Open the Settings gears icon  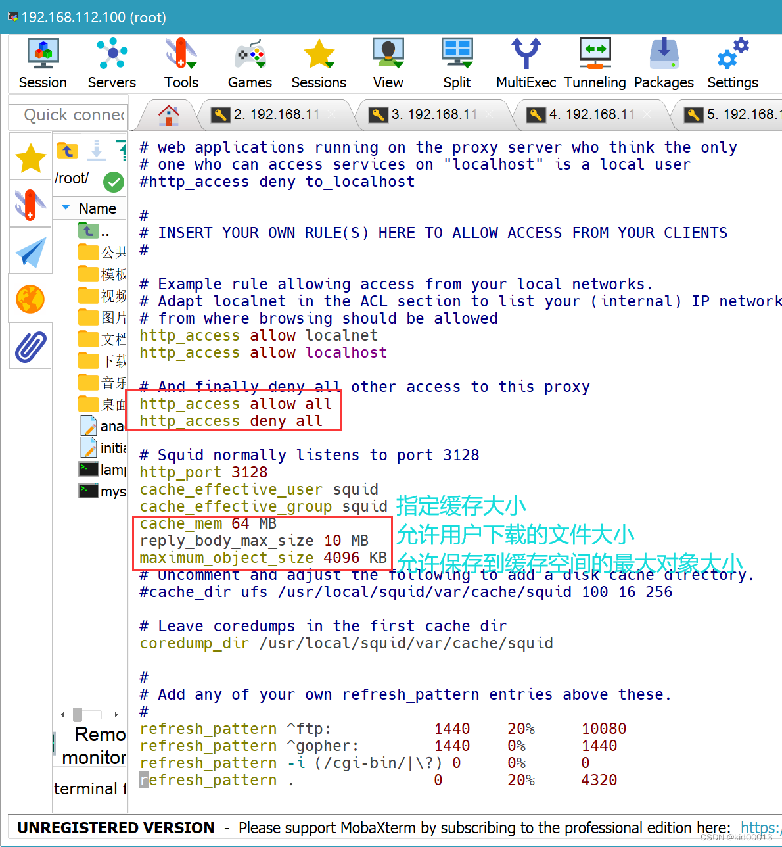(733, 64)
